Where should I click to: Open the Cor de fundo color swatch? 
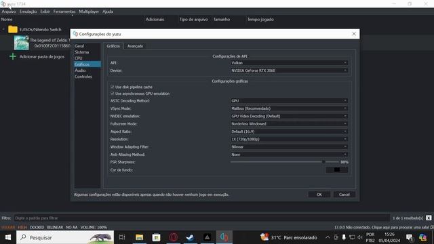pos(337,169)
